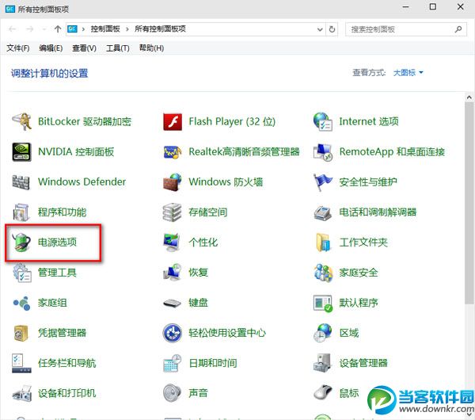Open the 管理工具 gear icon
This screenshot has width=475, height=420.
pos(22,273)
